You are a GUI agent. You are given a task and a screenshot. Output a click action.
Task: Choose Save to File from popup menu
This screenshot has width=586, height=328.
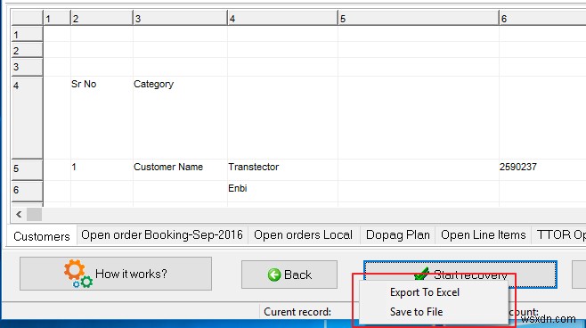pyautogui.click(x=416, y=312)
